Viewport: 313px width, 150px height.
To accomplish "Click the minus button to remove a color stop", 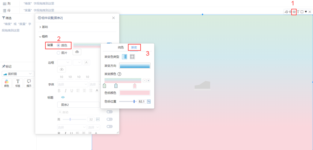I will click(145, 80).
